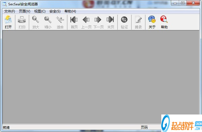Open the 帮助(H) menu
Screen dimensions: 202x132
tap(70, 11)
